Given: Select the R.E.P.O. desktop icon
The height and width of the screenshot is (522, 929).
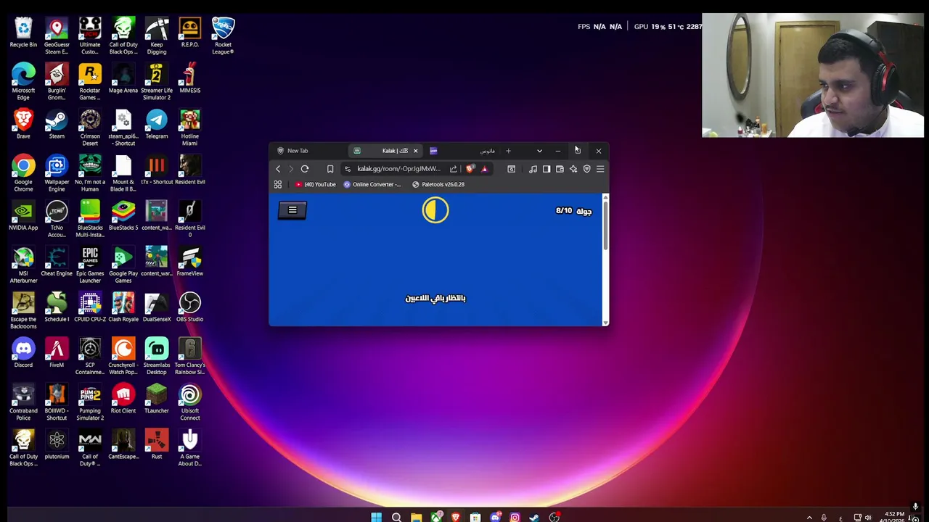Looking at the screenshot, I should [189, 33].
